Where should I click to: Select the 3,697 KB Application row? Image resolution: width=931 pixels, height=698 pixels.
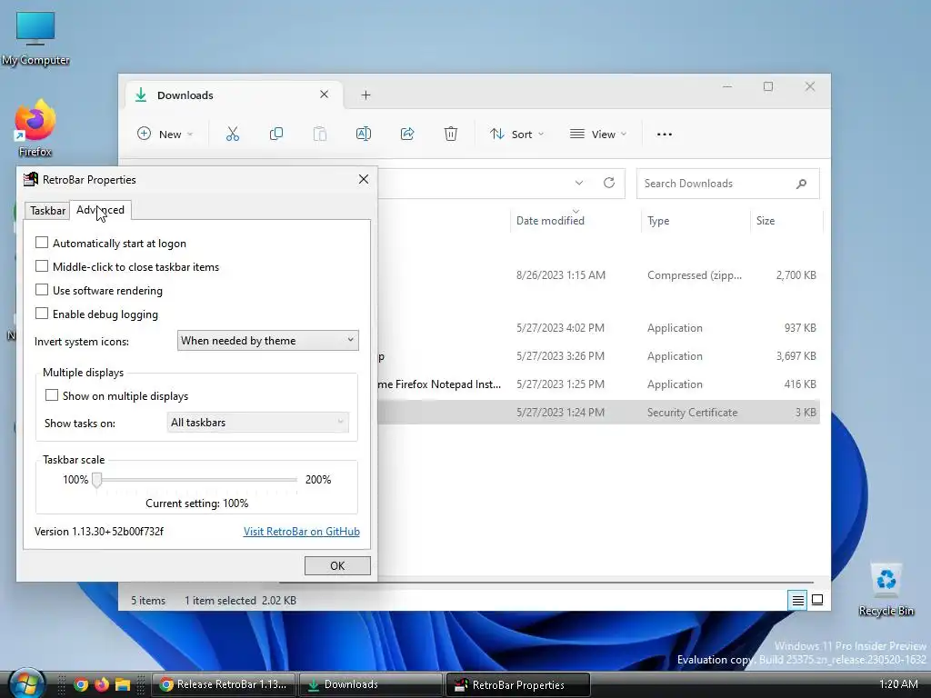pyautogui.click(x=598, y=356)
